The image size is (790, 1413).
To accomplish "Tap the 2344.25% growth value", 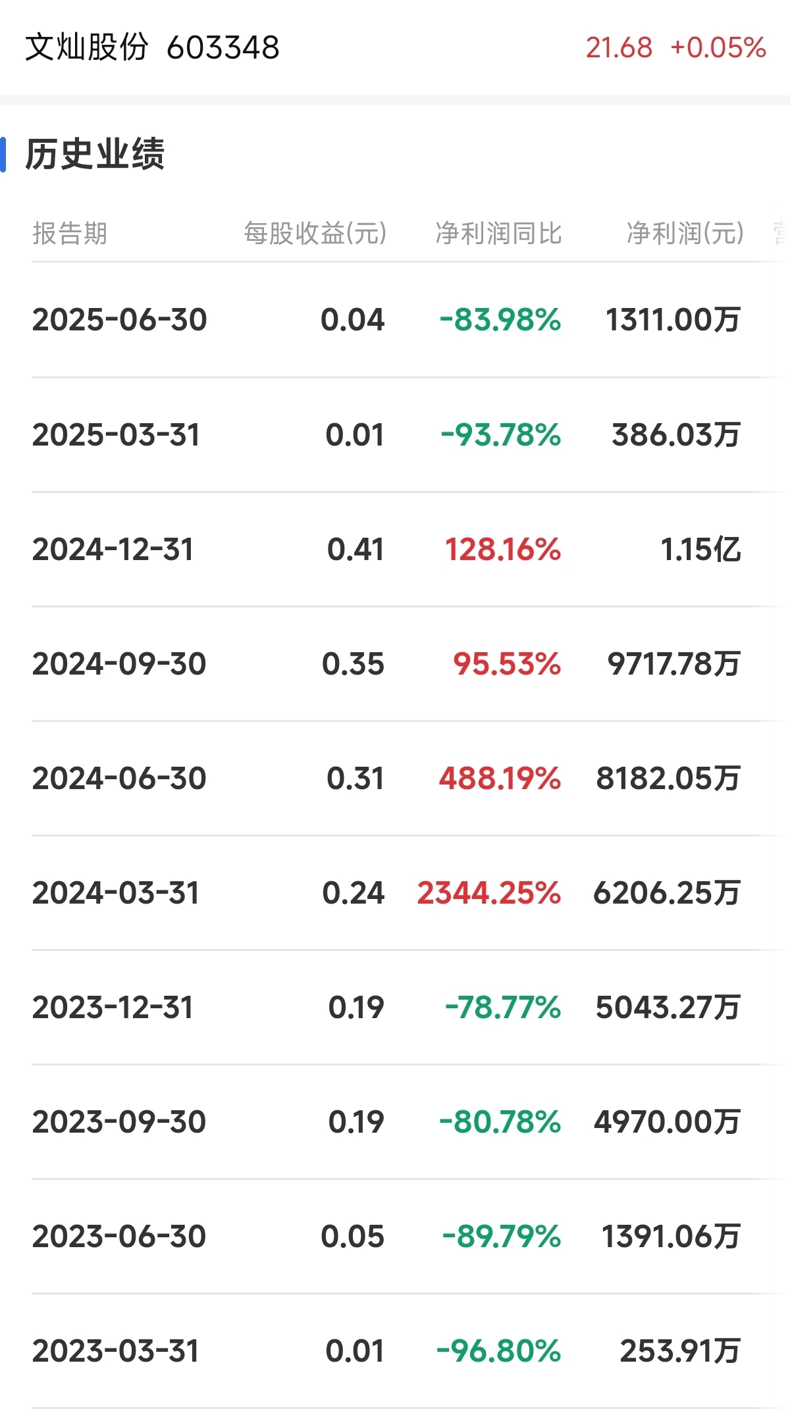I will [489, 893].
